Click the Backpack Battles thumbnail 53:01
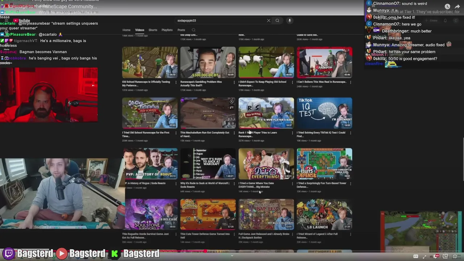The width and height of the screenshot is (464, 261). (x=266, y=214)
